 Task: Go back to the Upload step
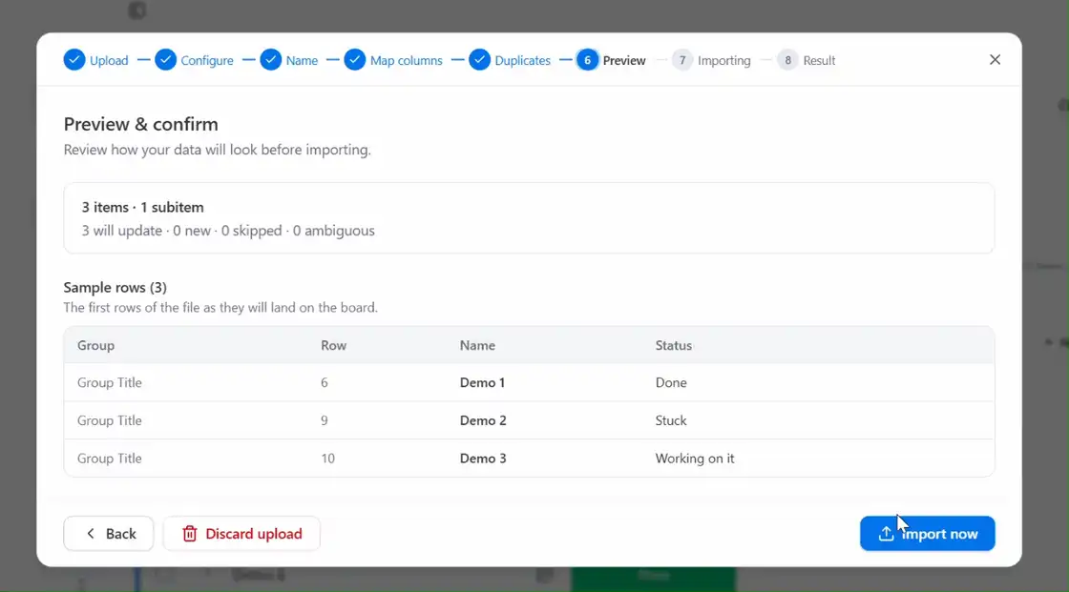(96, 60)
